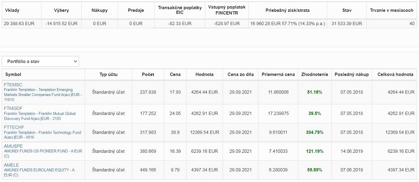419x182 pixels.
Task: Sort by Posledný nákup column header
Action: (352, 74)
